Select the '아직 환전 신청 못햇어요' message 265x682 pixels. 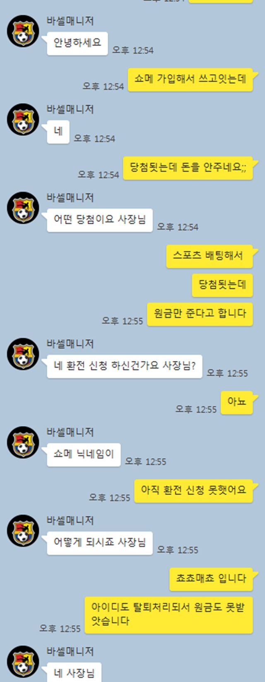(194, 491)
